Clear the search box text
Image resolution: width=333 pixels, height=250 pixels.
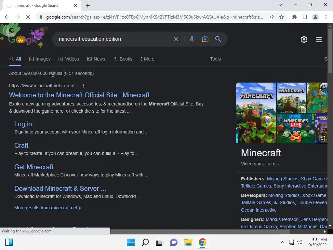tap(176, 39)
